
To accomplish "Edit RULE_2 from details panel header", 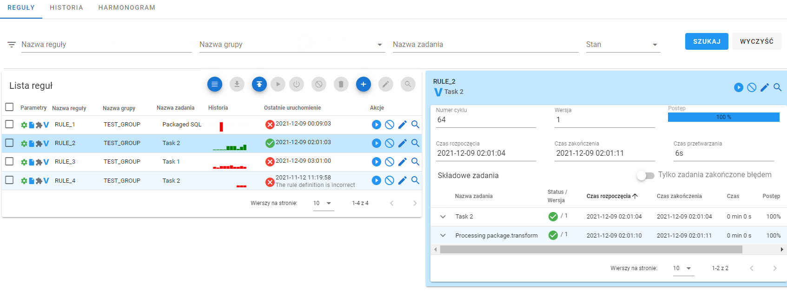I will tap(765, 87).
